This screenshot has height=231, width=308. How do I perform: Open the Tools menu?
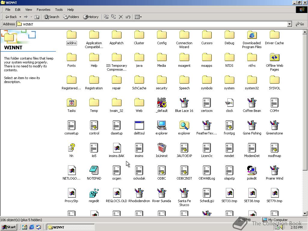tap(59, 10)
